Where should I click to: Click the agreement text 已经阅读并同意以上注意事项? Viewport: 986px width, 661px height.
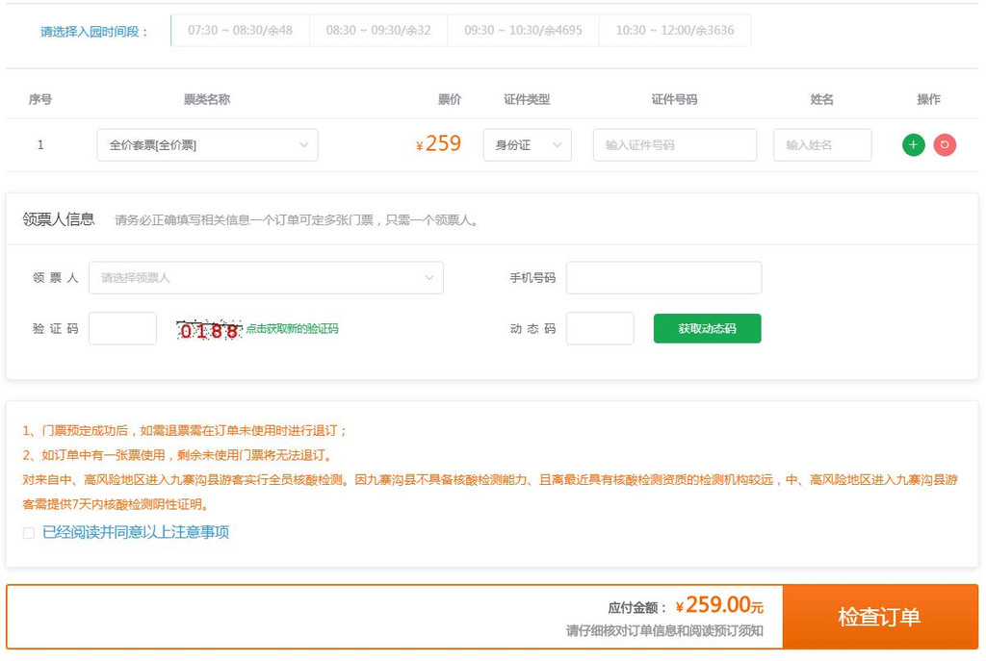136,533
